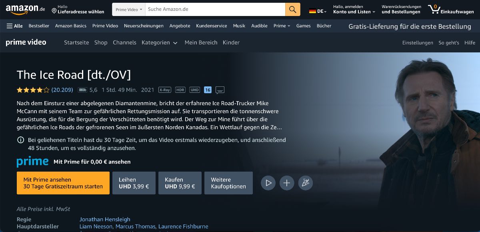Open Musik nav item
The height and width of the screenshot is (232, 480).
click(239, 26)
